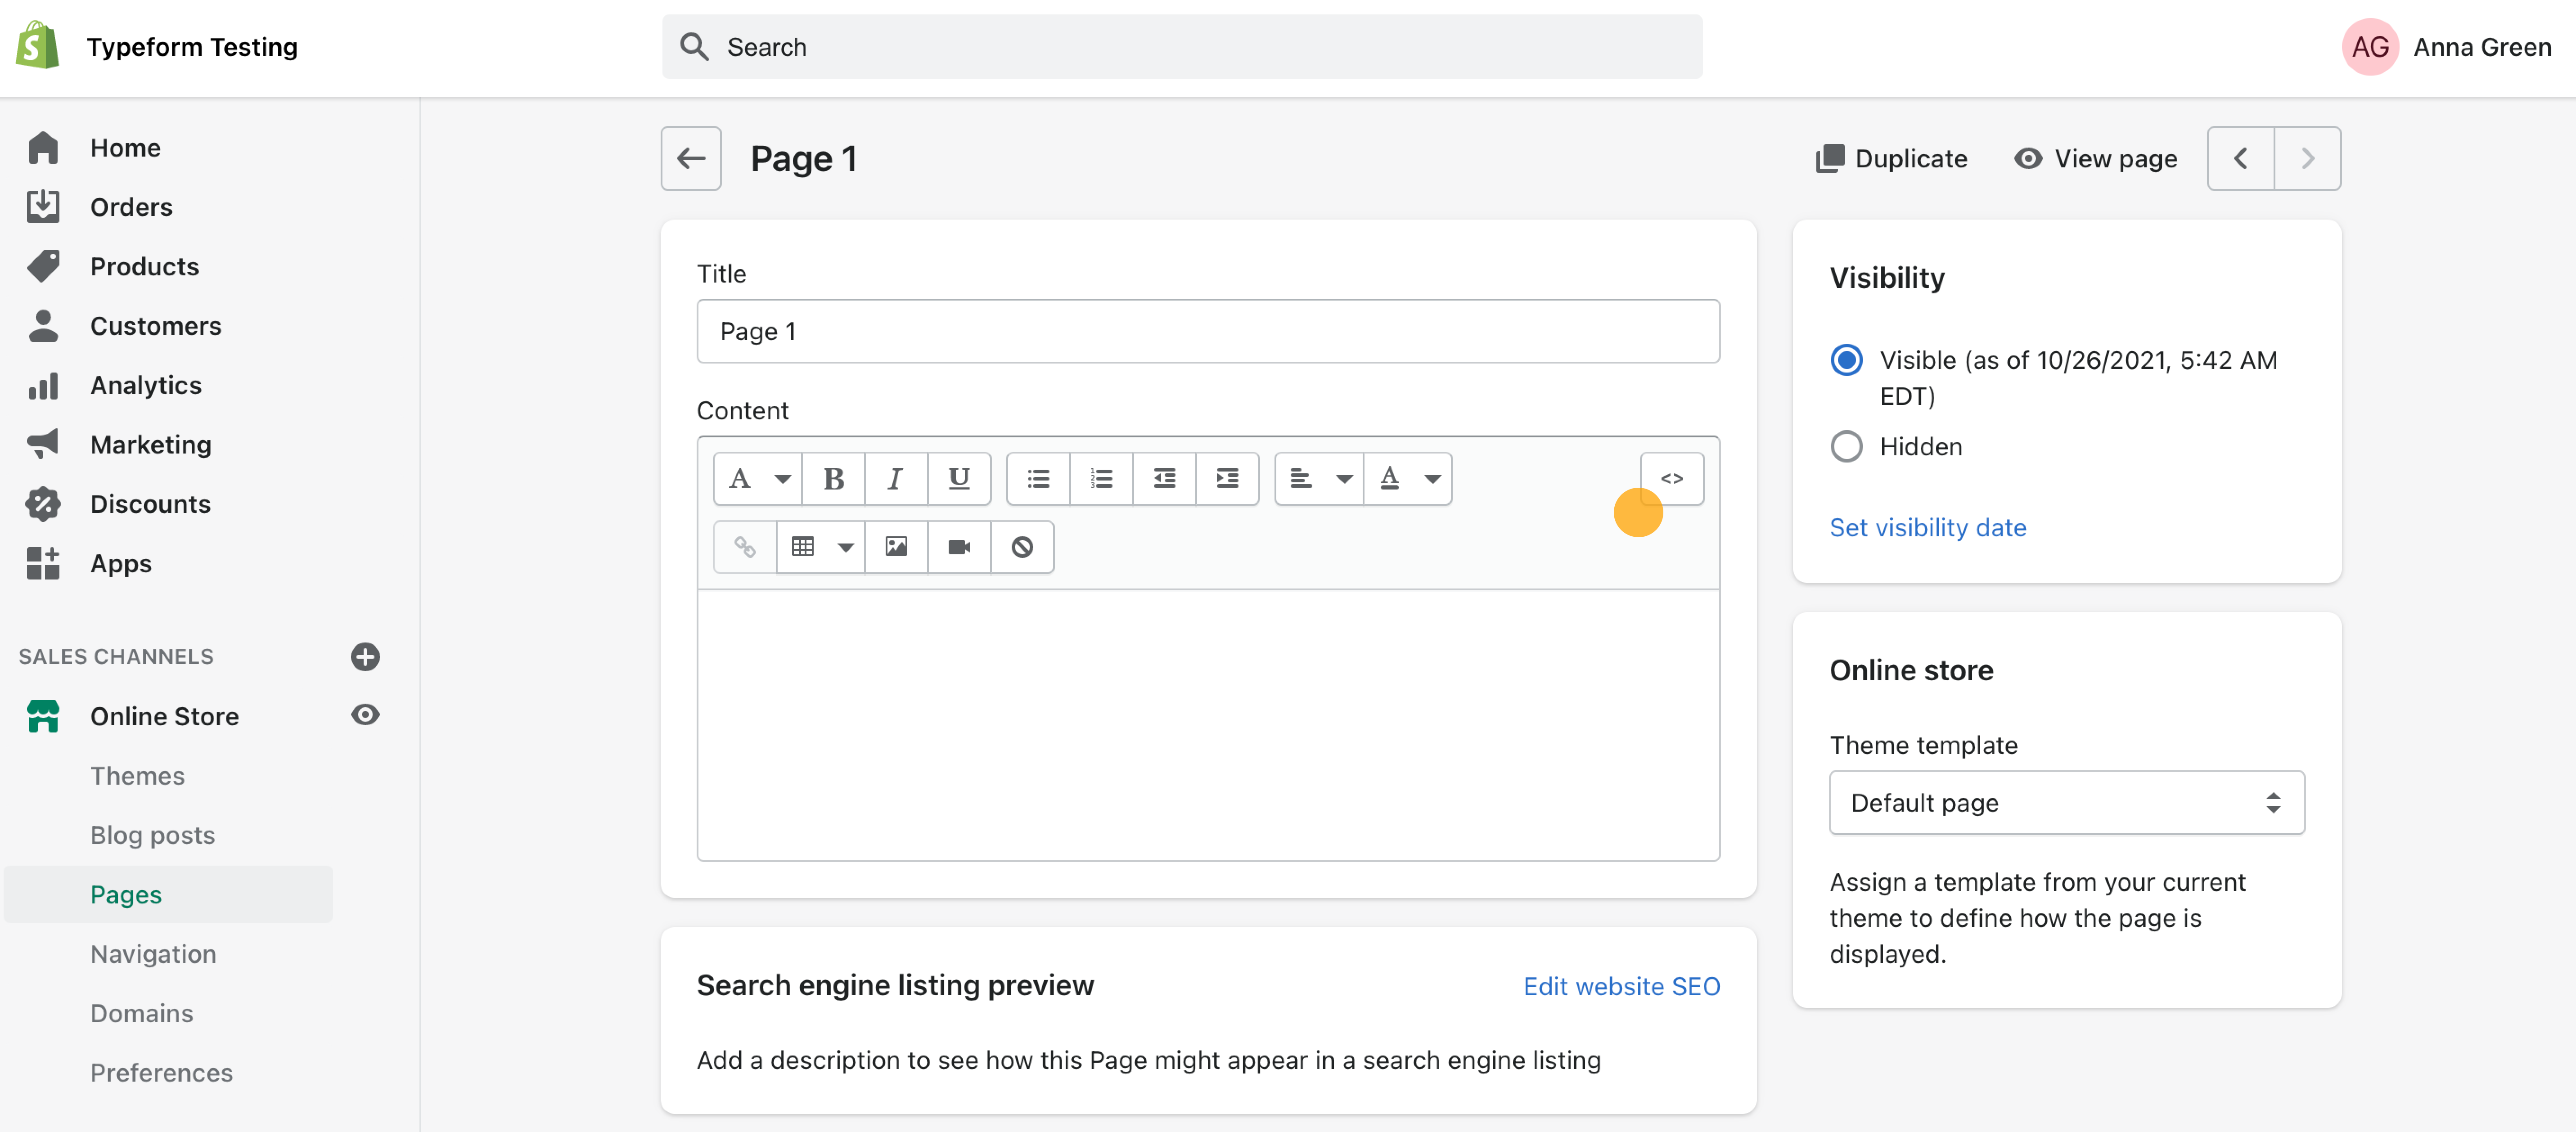
Task: Click the Anna Green account name
Action: pos(2482,47)
